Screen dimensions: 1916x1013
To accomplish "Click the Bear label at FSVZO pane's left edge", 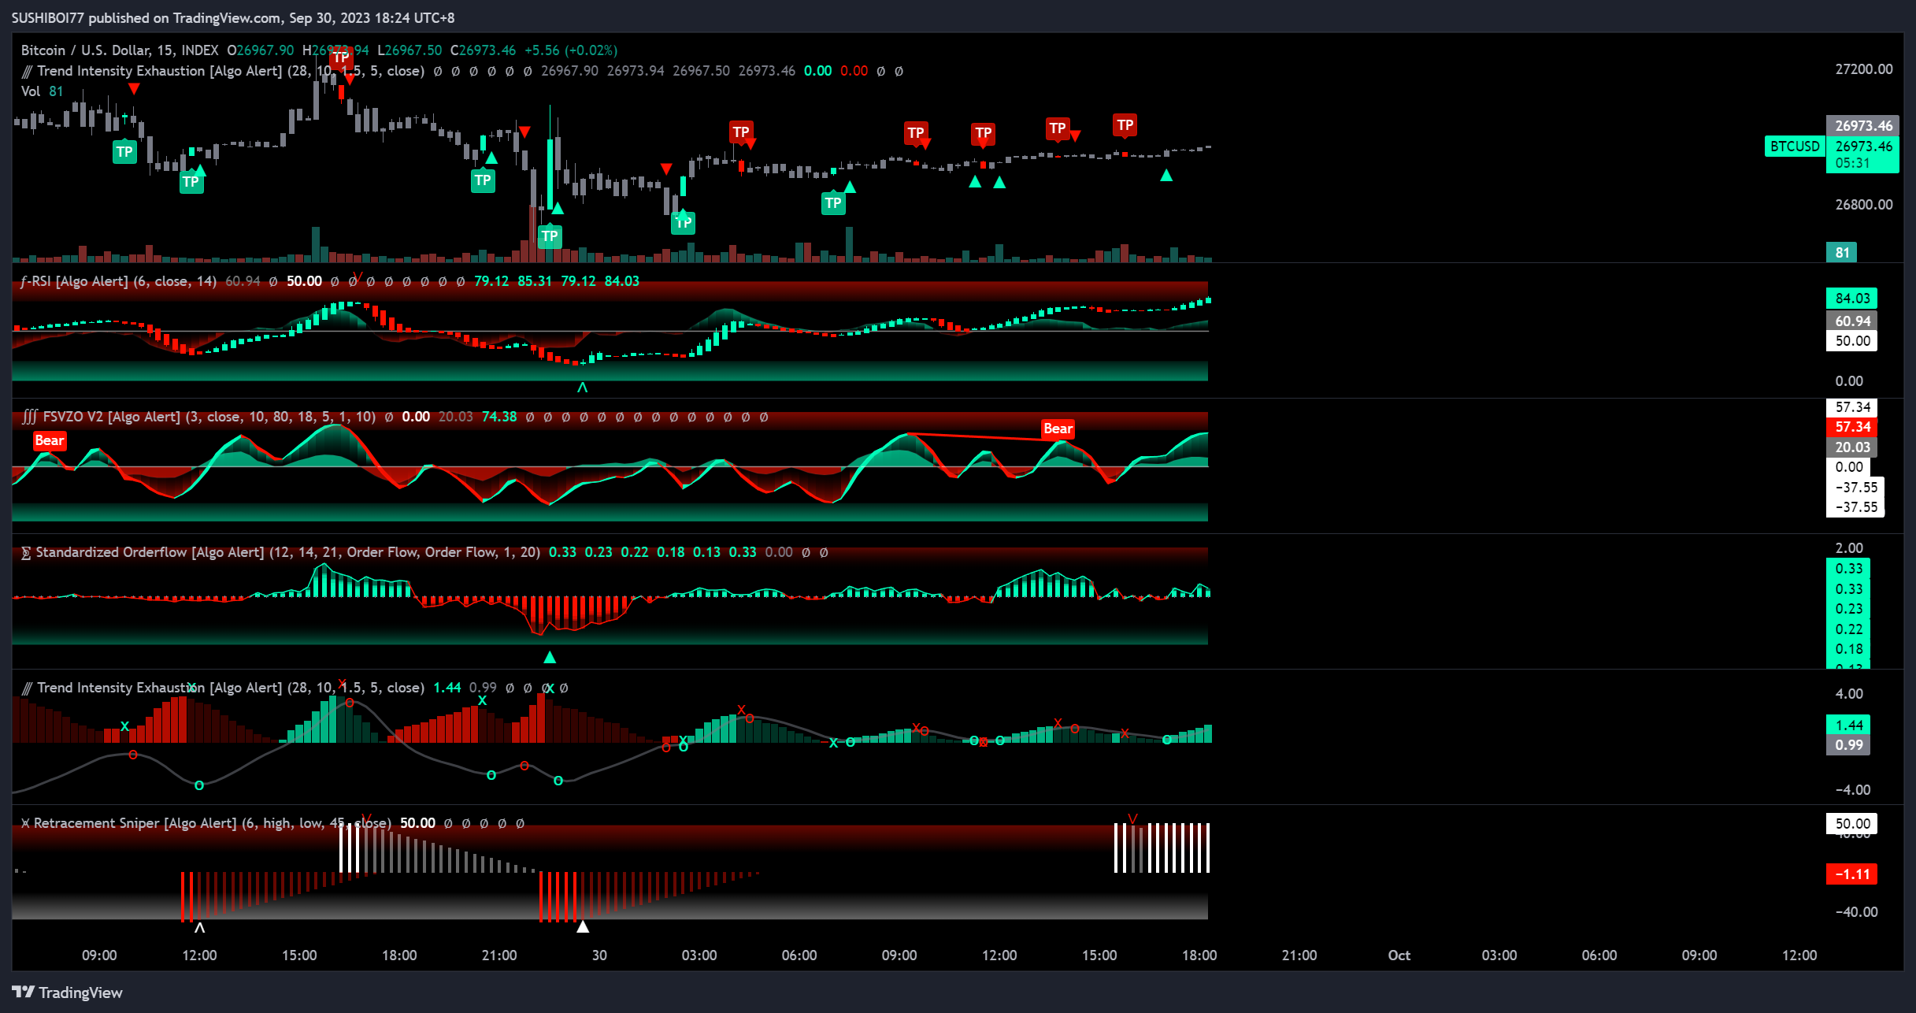I will point(49,441).
